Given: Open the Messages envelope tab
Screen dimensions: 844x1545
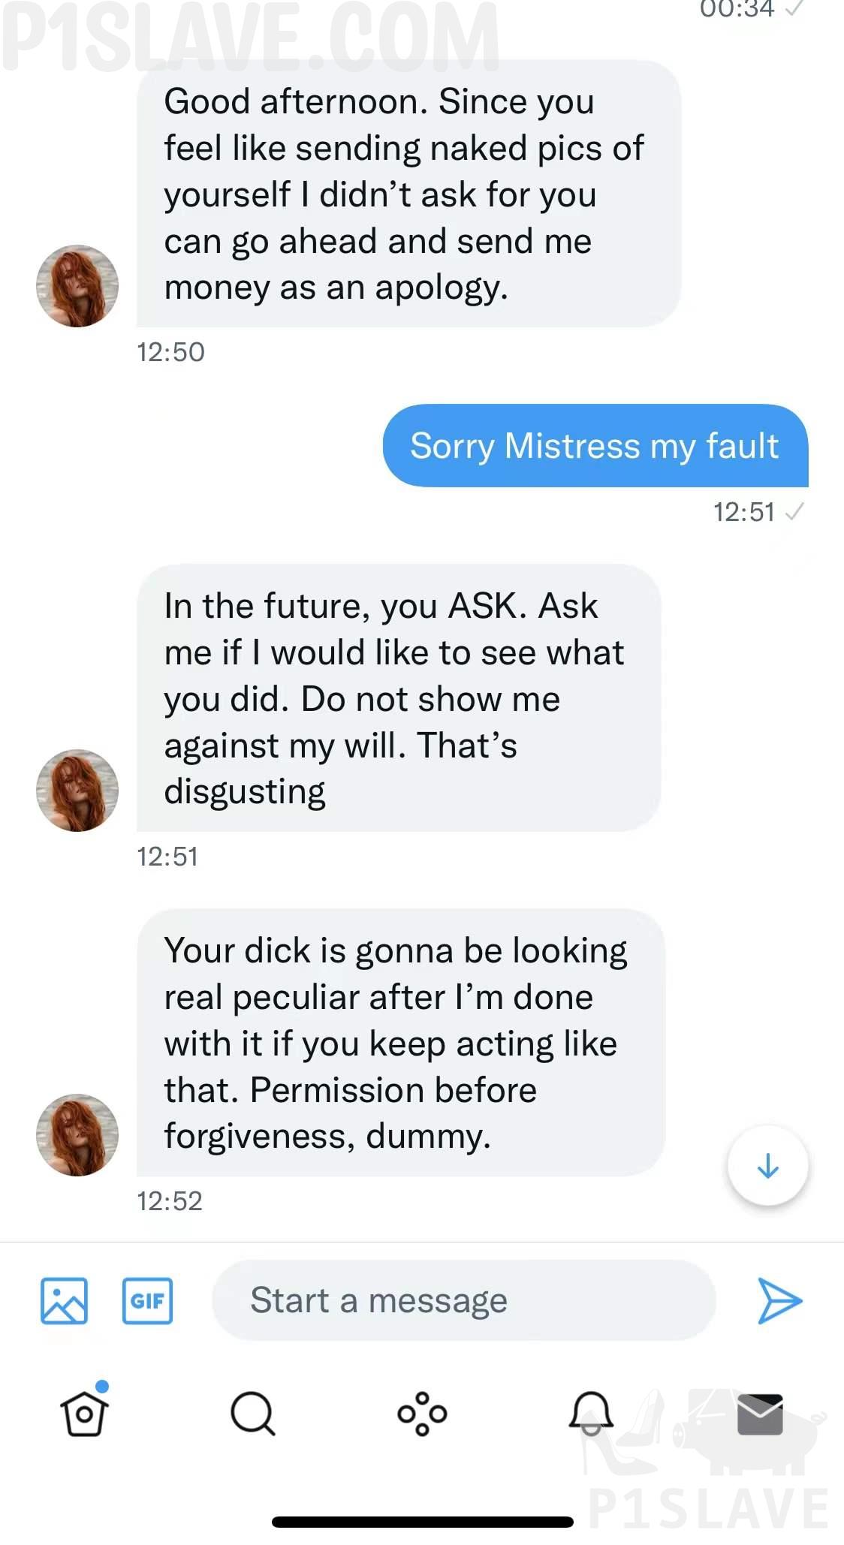Looking at the screenshot, I should tap(760, 1414).
